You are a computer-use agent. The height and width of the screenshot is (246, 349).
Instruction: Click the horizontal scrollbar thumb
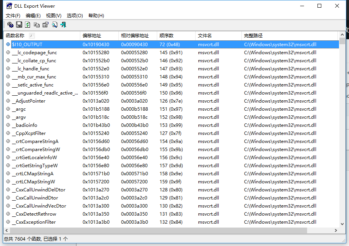coord(158,230)
